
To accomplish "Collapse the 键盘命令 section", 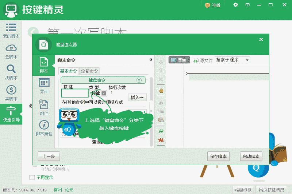I will pos(139,80).
